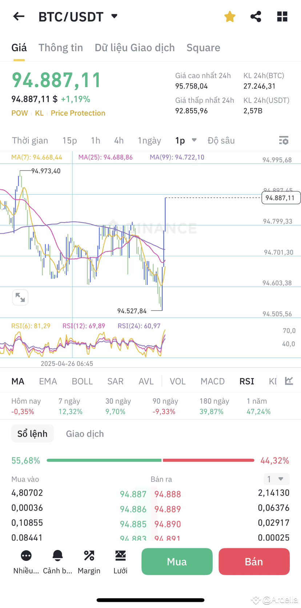
Task: Select the 4h timeframe
Action: (x=119, y=141)
